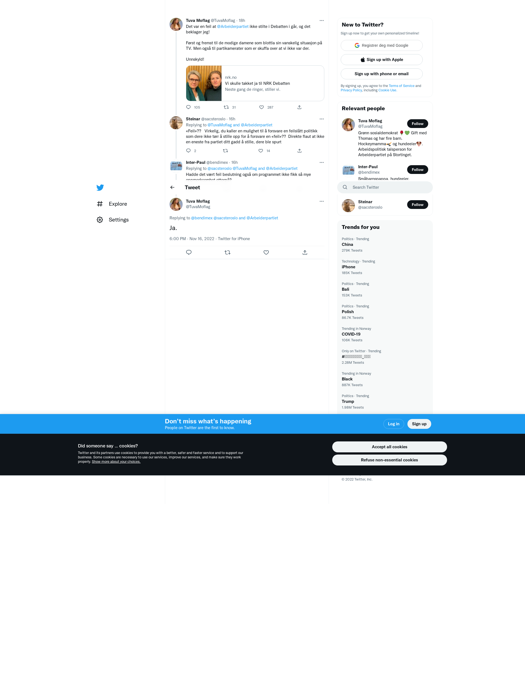Follow Inter-Paul in Relevant people
Screen dimensions: 525x684
tap(418, 170)
